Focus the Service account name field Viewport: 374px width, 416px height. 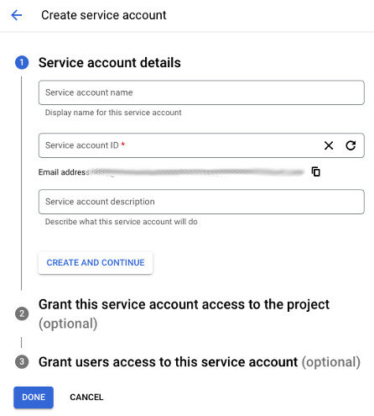[201, 92]
